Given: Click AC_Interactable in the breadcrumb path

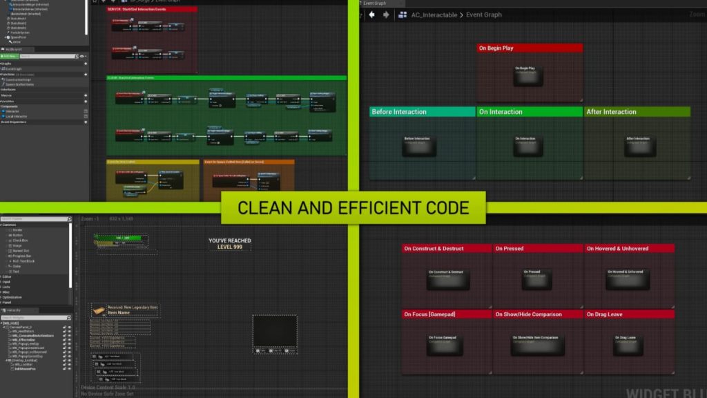Looking at the screenshot, I should click(438, 15).
